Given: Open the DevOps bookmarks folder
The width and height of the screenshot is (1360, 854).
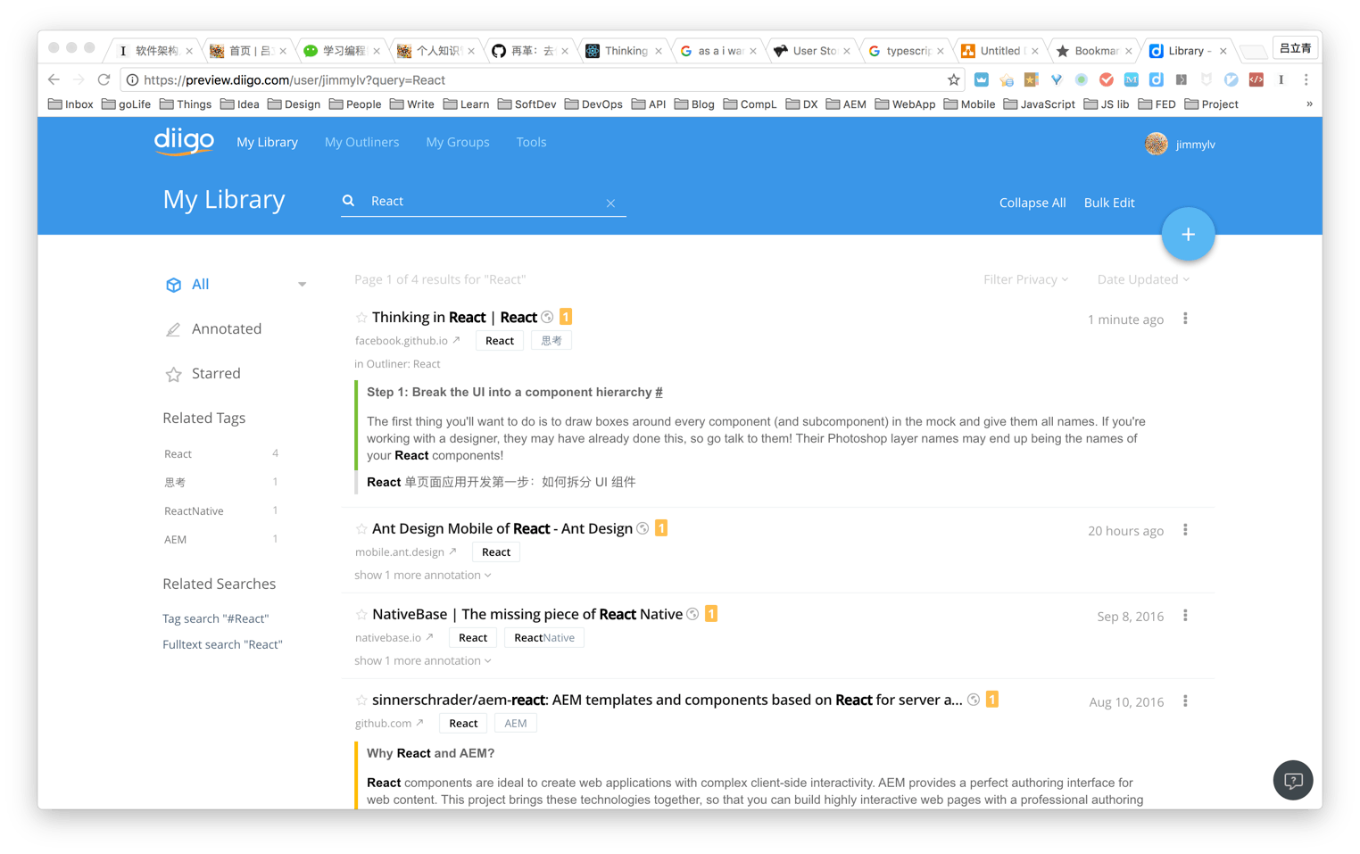Looking at the screenshot, I should coord(593,104).
